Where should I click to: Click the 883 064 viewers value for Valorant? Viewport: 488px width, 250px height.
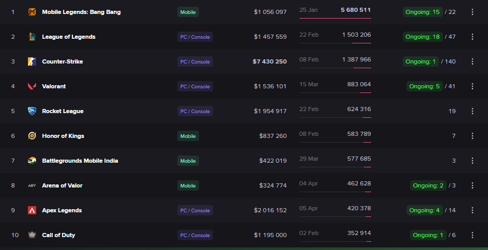coord(359,84)
